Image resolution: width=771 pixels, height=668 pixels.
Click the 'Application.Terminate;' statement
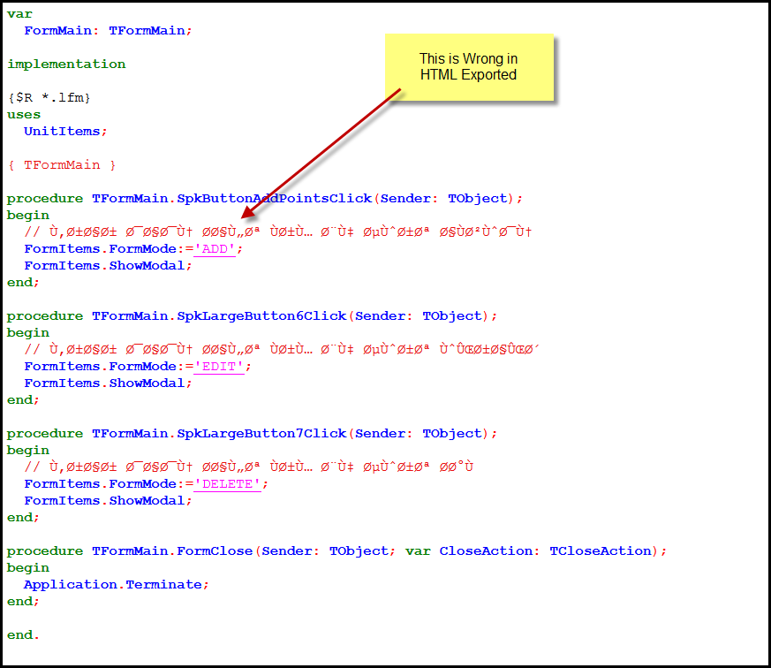(x=117, y=585)
